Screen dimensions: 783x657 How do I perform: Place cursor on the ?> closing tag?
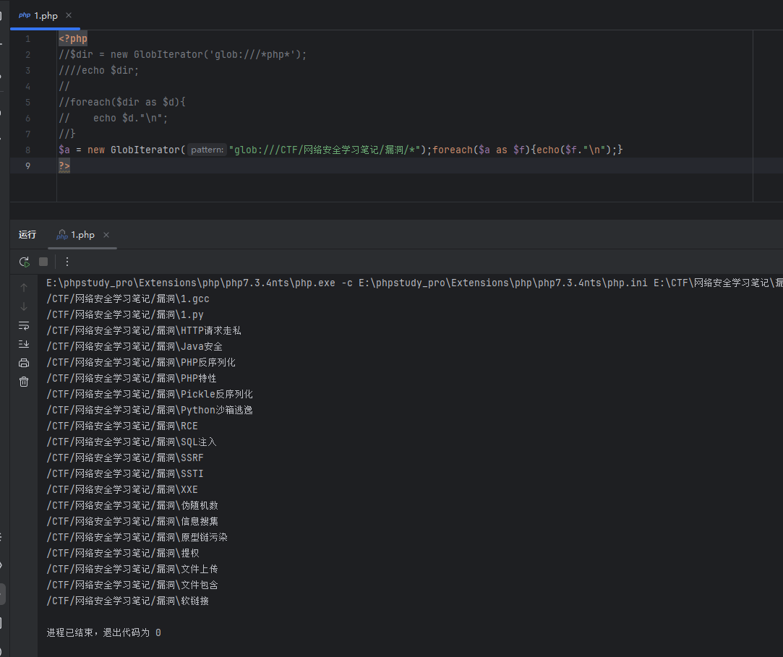coord(64,166)
